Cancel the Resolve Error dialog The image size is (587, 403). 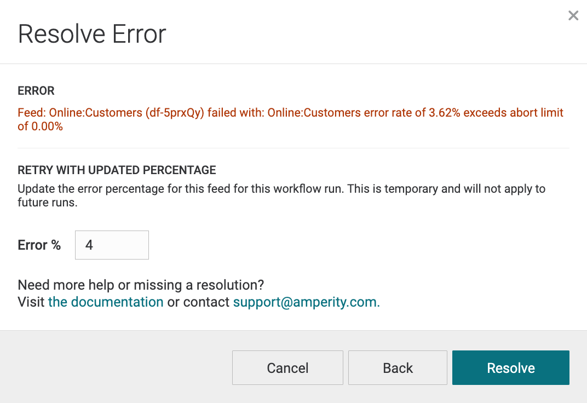pos(287,368)
